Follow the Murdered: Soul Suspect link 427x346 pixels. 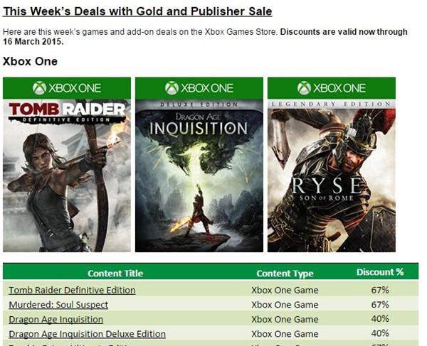58,305
